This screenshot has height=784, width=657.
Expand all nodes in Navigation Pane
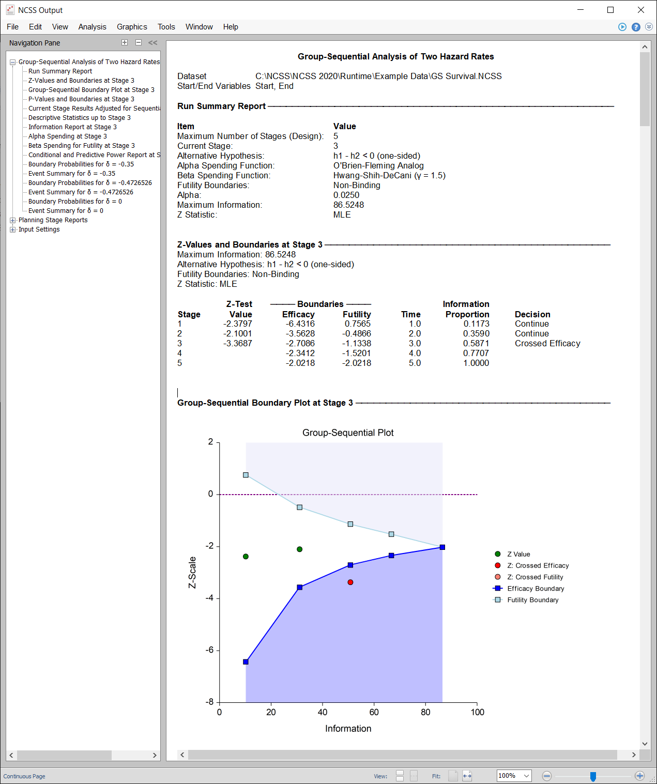125,42
